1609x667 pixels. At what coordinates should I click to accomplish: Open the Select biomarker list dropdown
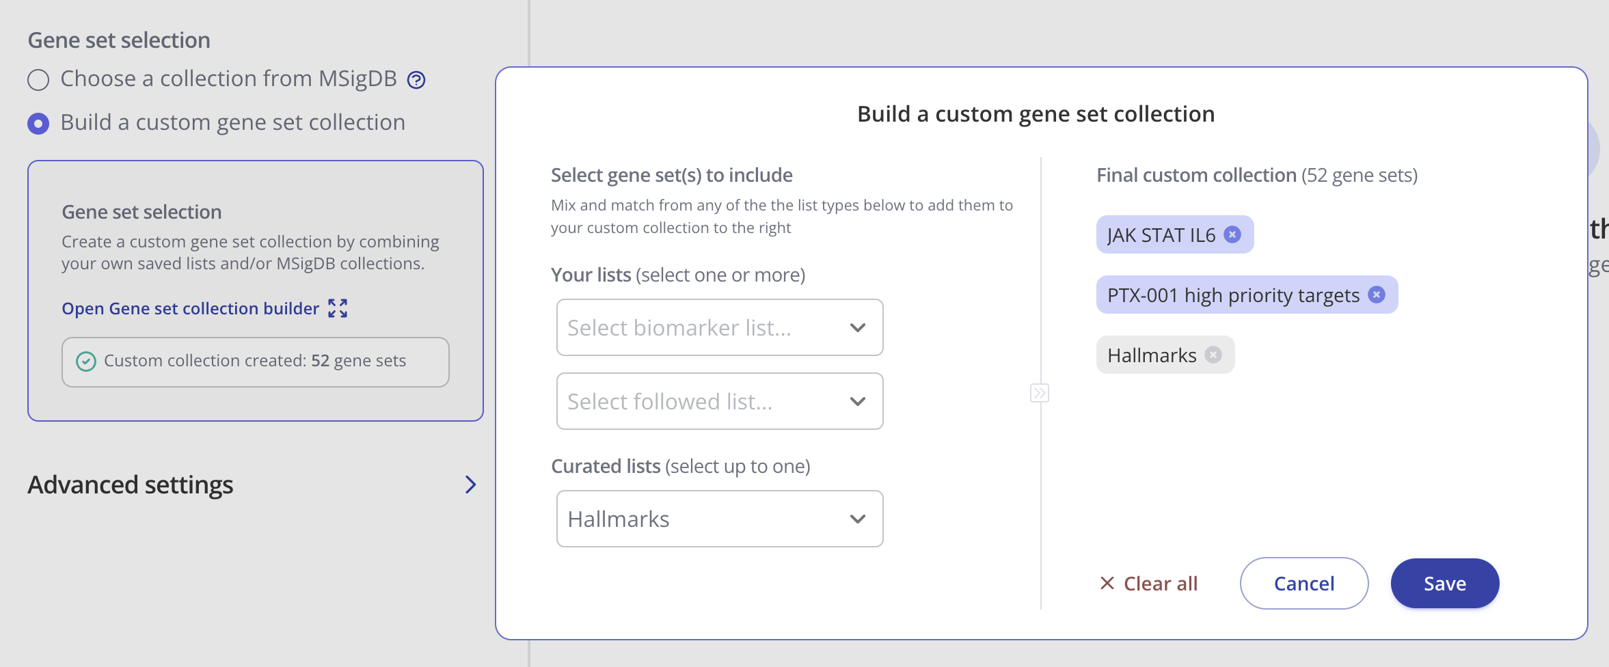[x=720, y=327]
